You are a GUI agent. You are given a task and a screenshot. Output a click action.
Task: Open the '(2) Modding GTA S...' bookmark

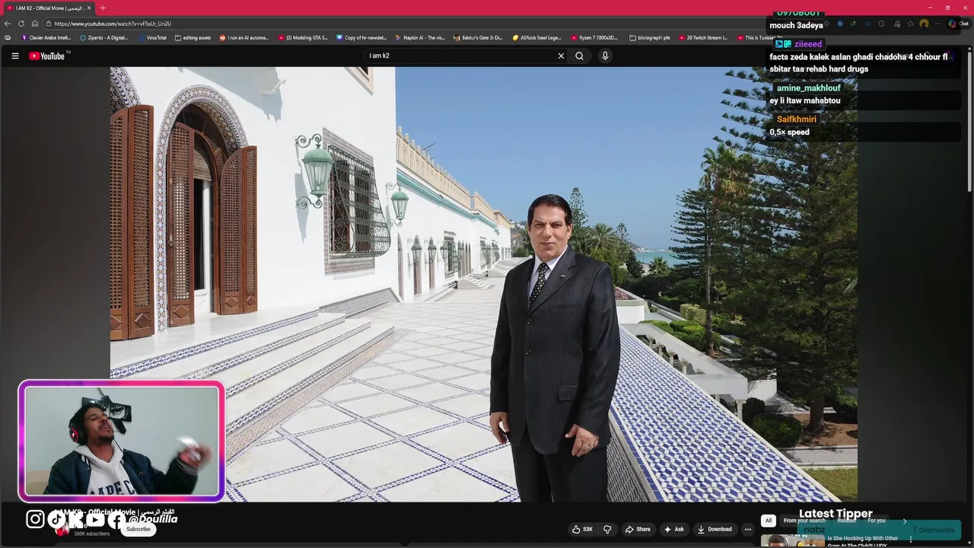point(303,37)
